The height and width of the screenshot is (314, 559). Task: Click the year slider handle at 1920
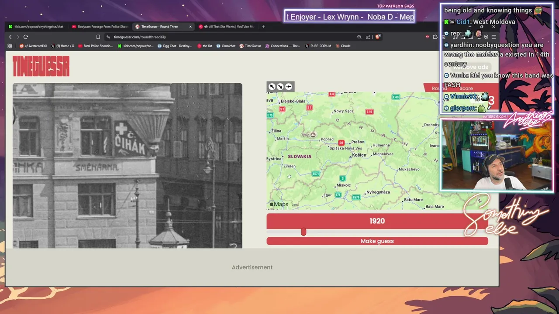pyautogui.click(x=304, y=232)
